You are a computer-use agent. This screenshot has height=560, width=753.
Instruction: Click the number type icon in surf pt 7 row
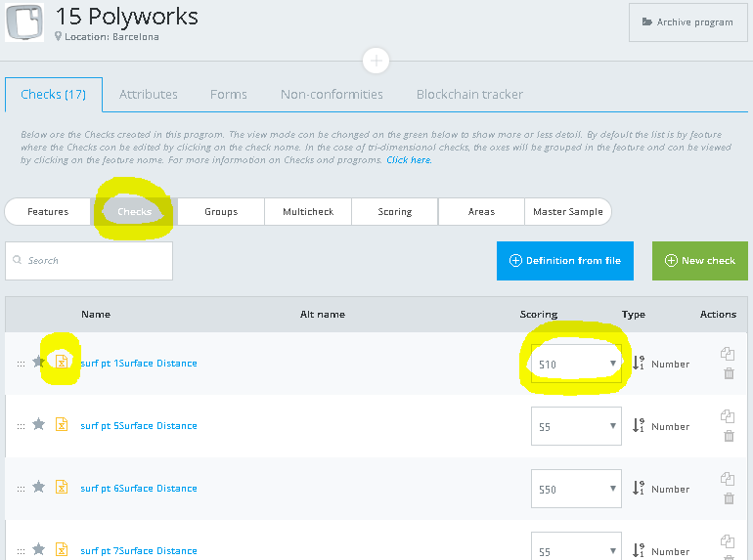(639, 550)
